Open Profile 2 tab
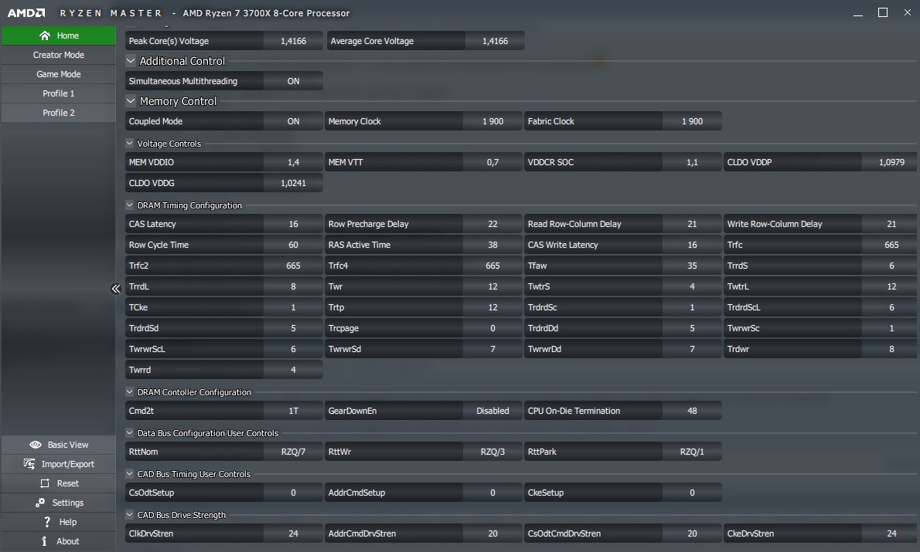The width and height of the screenshot is (920, 552). pyautogui.click(x=59, y=113)
